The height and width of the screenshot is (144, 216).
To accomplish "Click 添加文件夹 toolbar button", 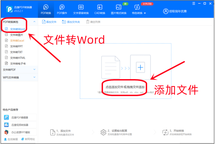I will point(71,22).
